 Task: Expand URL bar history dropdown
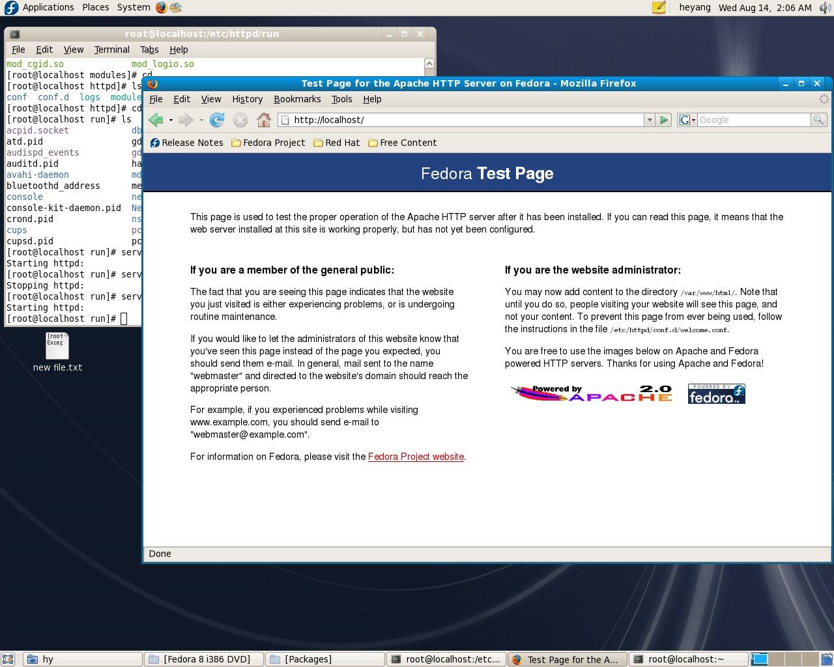pyautogui.click(x=649, y=120)
